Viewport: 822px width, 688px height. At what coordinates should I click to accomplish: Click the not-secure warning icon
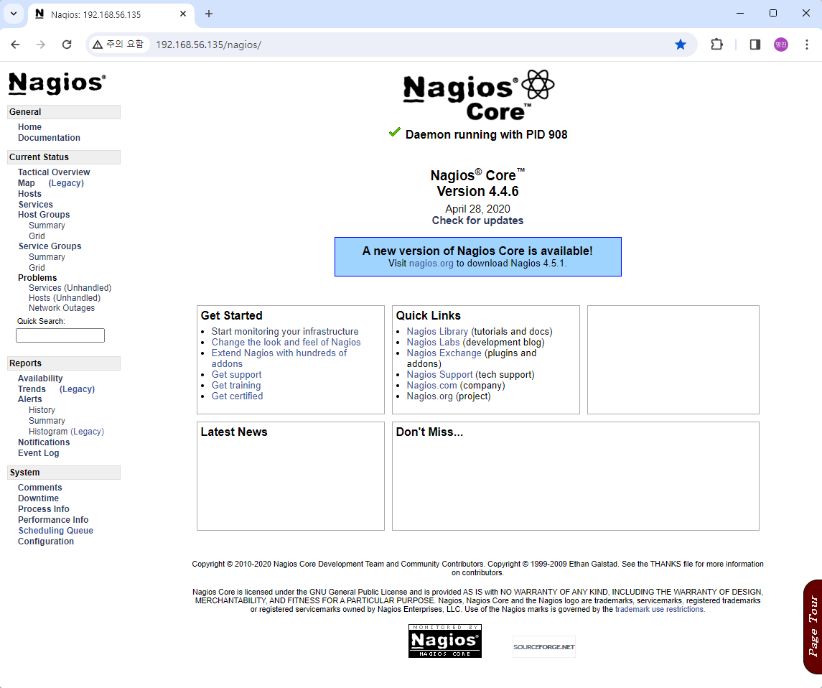(x=98, y=45)
